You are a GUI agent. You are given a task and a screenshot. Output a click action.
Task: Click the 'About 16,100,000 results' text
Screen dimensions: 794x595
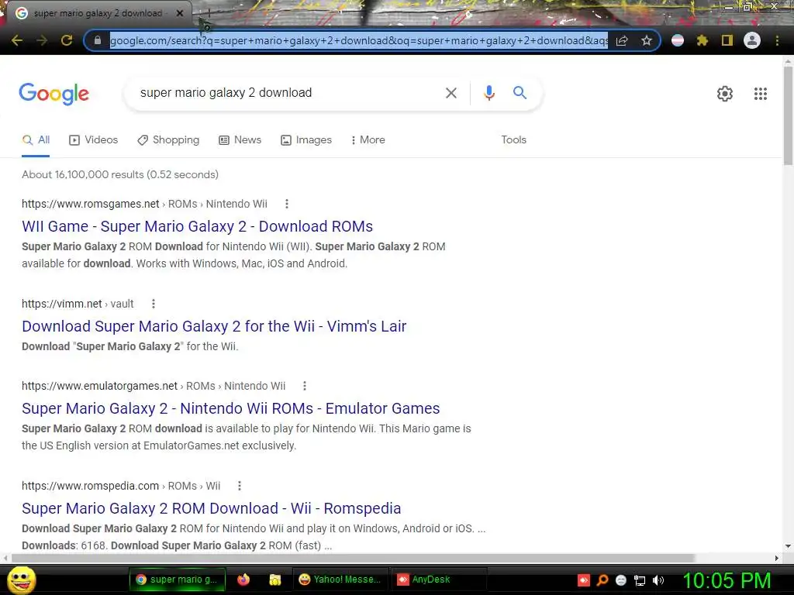120,175
